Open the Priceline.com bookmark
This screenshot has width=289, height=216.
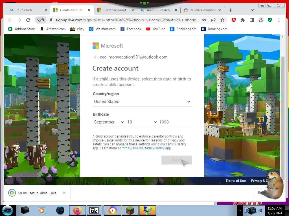(x=183, y=29)
